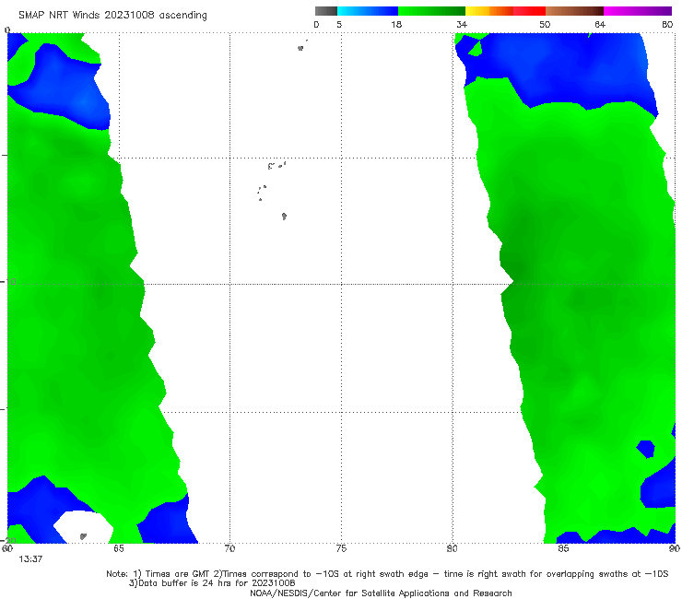The width and height of the screenshot is (682, 599).
Task: Click the color bar label '18'
Action: pos(396,24)
